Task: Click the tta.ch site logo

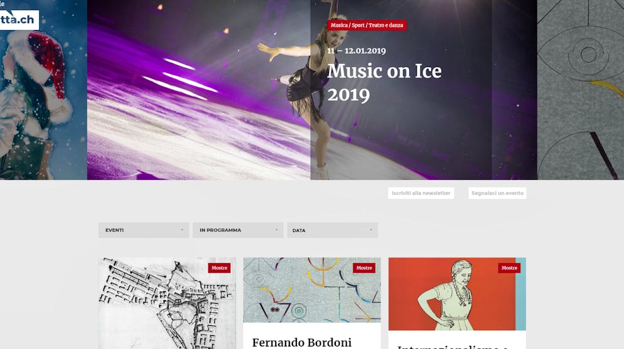Action: point(19,20)
